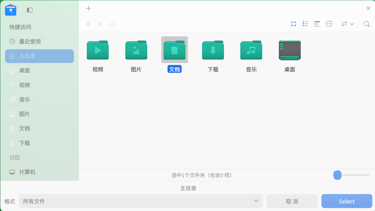Image resolution: width=375 pixels, height=211 pixels.
Task: Select the 下载 folder icon
Action: [213, 50]
